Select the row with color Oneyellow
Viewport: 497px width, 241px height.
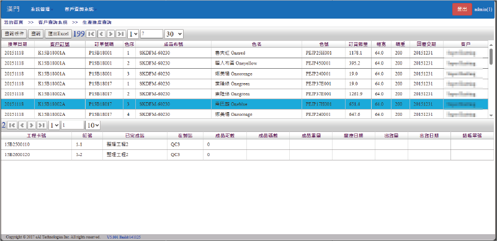pyautogui.click(x=244, y=63)
